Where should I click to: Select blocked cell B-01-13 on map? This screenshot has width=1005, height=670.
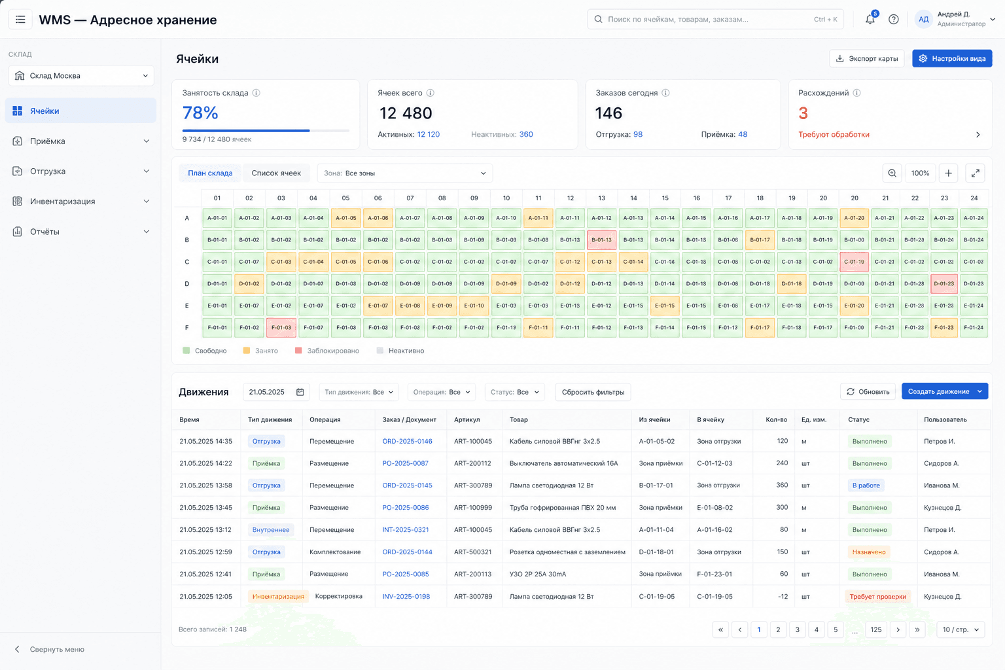pyautogui.click(x=601, y=240)
